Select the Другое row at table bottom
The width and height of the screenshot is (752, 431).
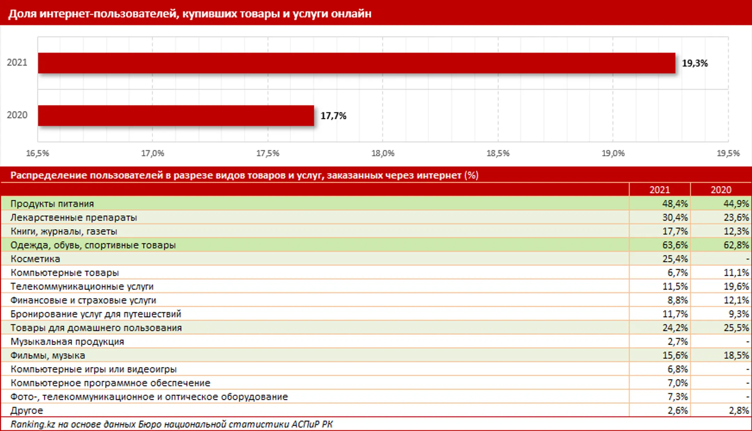click(x=27, y=410)
